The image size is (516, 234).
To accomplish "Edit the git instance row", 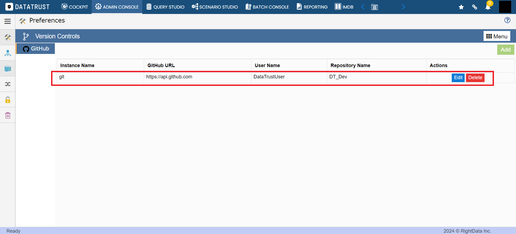I will pos(458,78).
